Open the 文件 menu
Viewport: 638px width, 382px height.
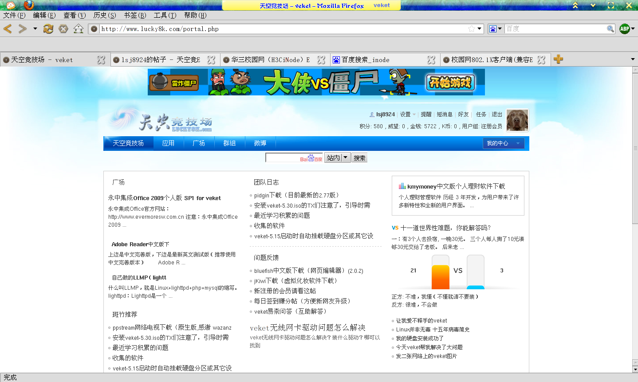[x=14, y=15]
